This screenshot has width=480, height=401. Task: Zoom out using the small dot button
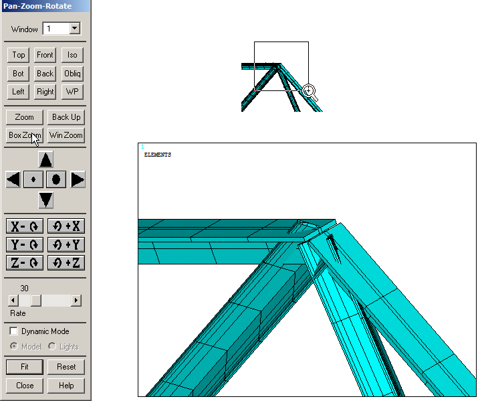click(x=33, y=179)
